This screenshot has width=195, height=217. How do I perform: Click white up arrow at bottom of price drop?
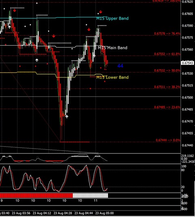coord(67,117)
